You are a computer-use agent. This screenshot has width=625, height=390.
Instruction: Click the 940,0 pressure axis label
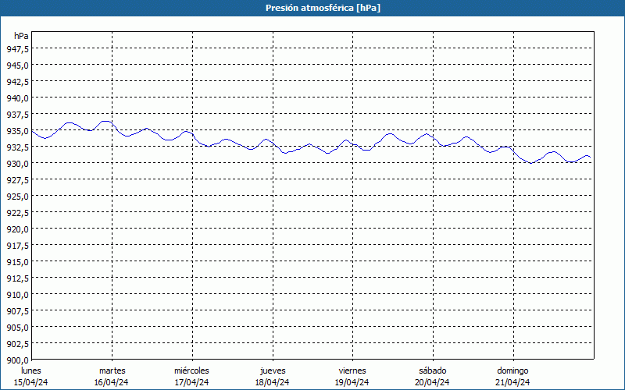tap(18, 97)
